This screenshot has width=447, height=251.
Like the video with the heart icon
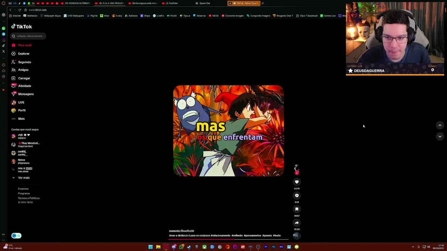point(297,182)
